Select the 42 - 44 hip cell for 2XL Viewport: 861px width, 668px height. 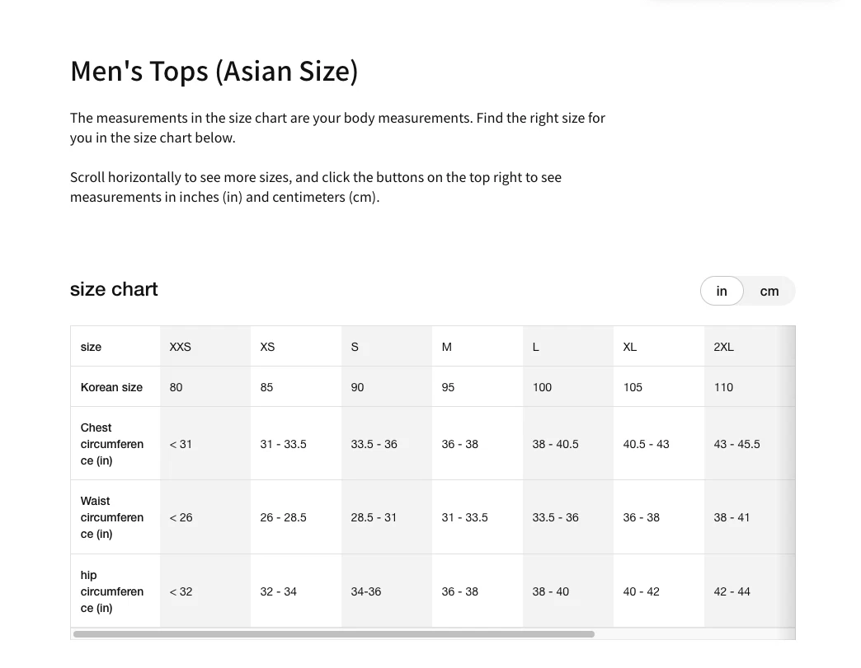tap(732, 591)
